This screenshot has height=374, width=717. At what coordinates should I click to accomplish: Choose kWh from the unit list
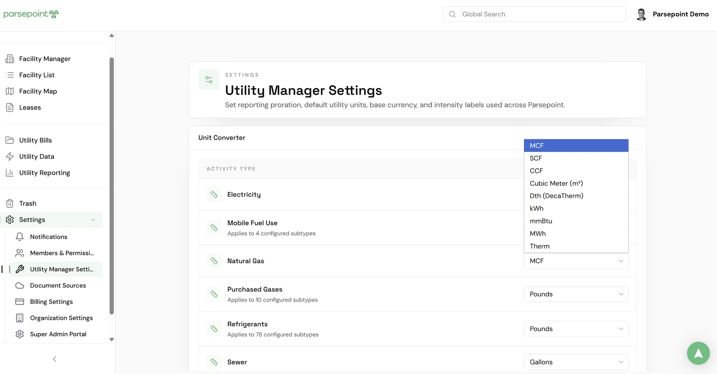tap(576, 208)
